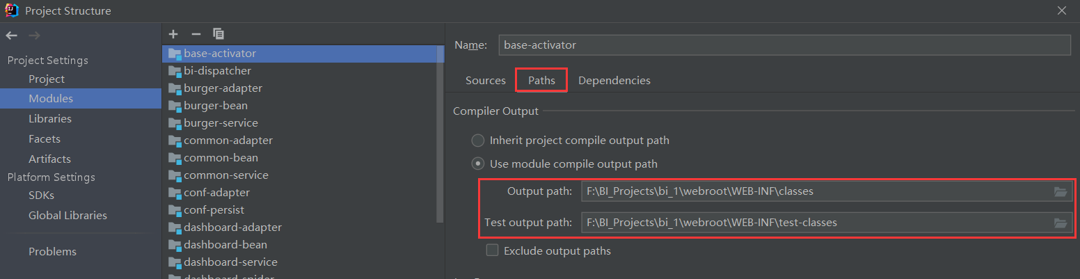This screenshot has height=279, width=1080.
Task: Click the remove module minus icon
Action: coord(196,33)
